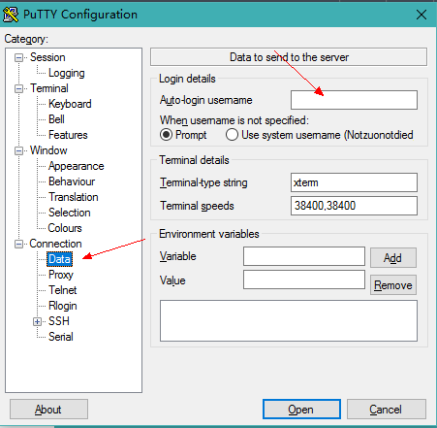The image size is (437, 428).
Task: Open Behaviour settings category
Action: [x=72, y=181]
